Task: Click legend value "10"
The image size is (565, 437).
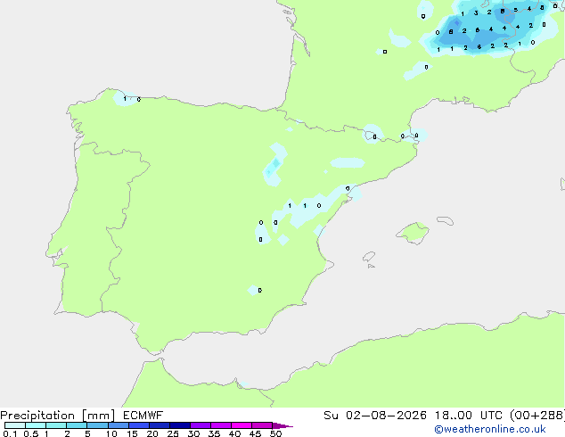Action: (111, 433)
